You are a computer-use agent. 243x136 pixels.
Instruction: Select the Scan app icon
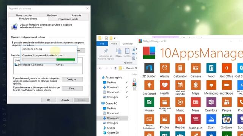tap(211, 119)
